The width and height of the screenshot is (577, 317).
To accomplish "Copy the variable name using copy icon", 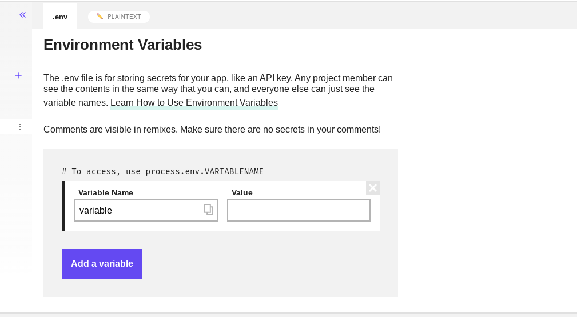I will click(209, 210).
